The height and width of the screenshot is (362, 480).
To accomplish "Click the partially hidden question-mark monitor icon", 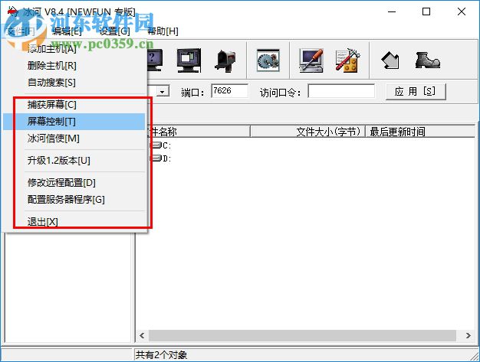I will coord(155,60).
